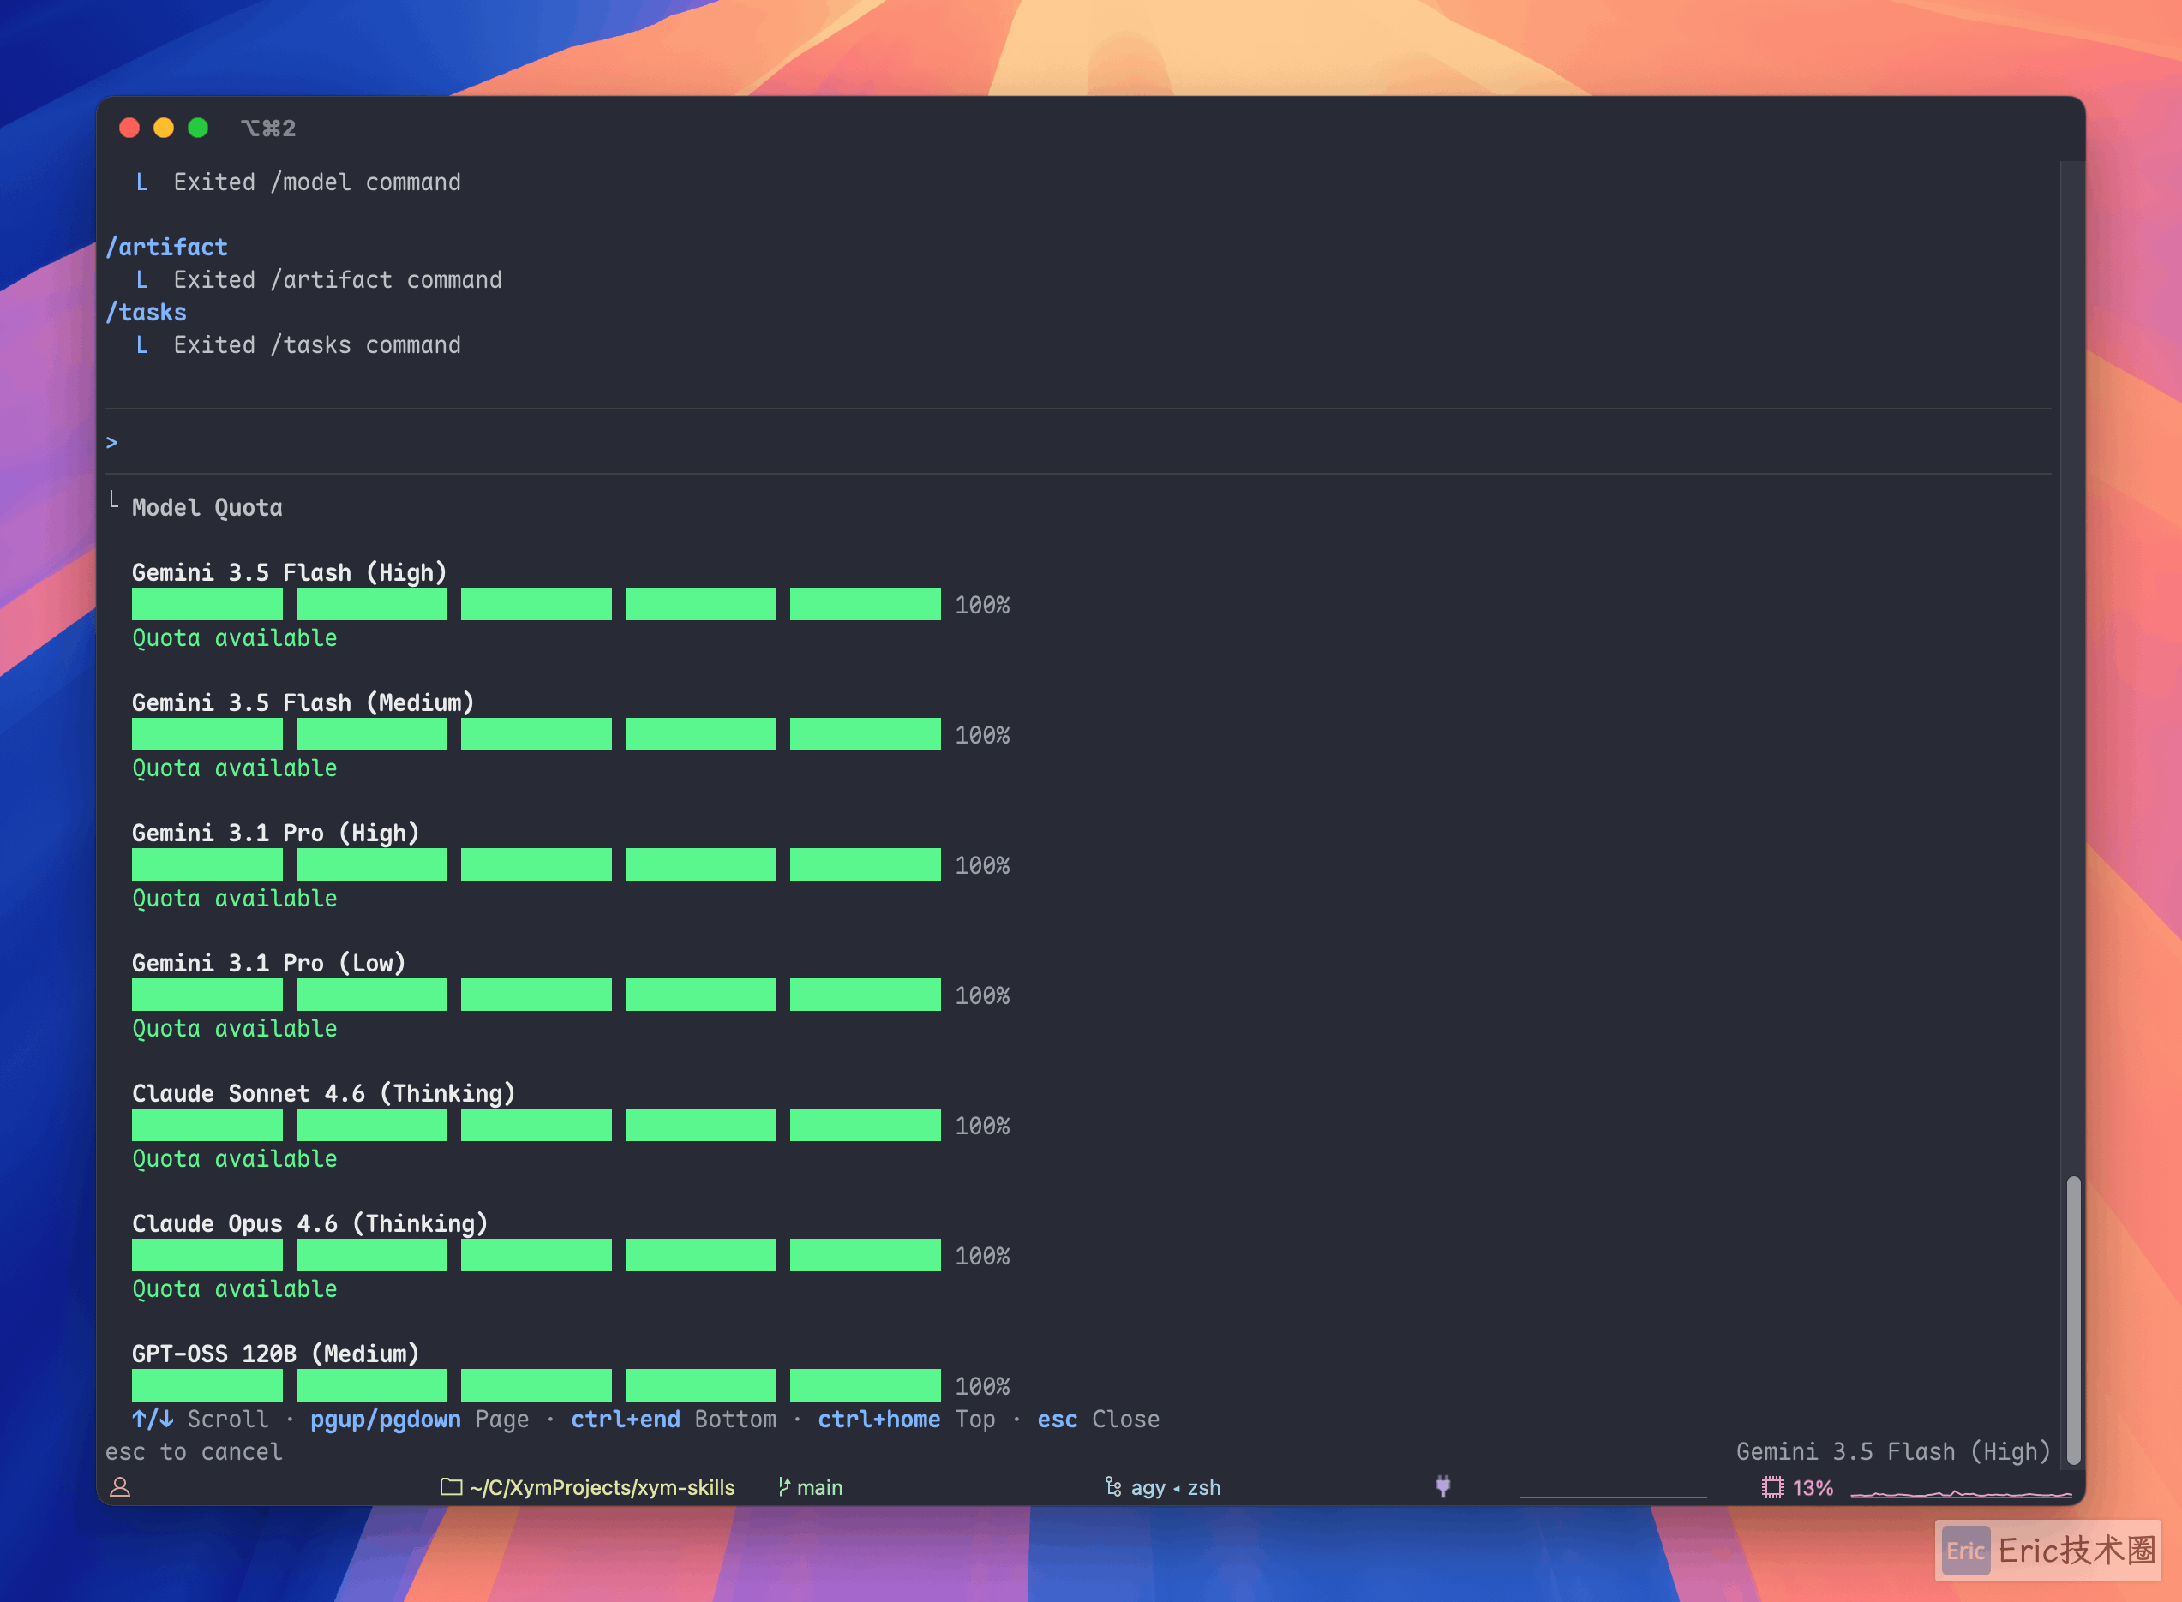Click 'Quota available' under Gemini 3.1 Pro (Low)

tap(235, 1029)
